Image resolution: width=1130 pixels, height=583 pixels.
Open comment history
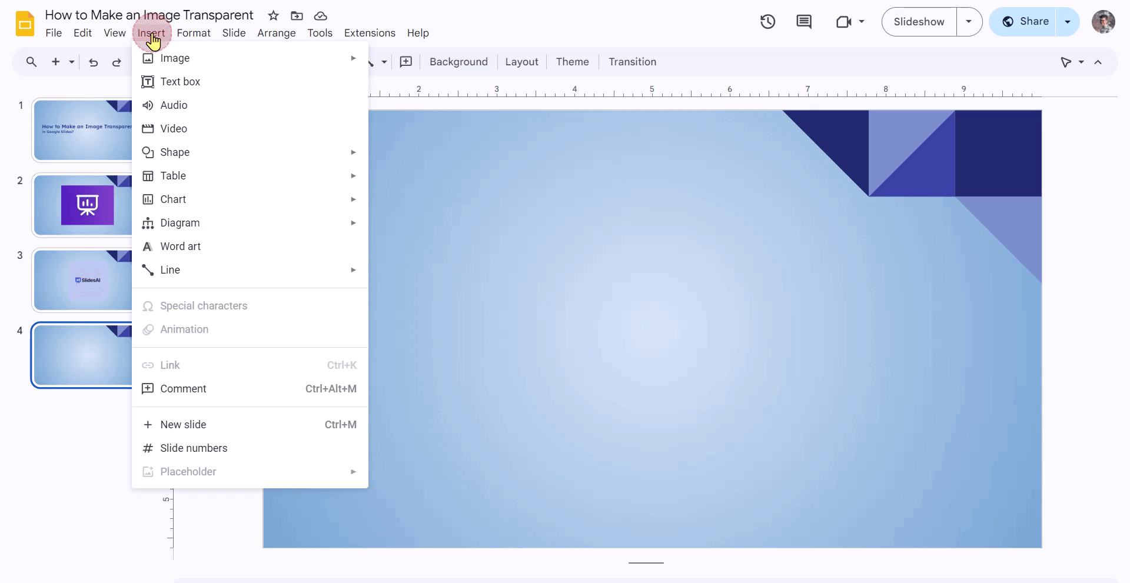[x=804, y=22]
